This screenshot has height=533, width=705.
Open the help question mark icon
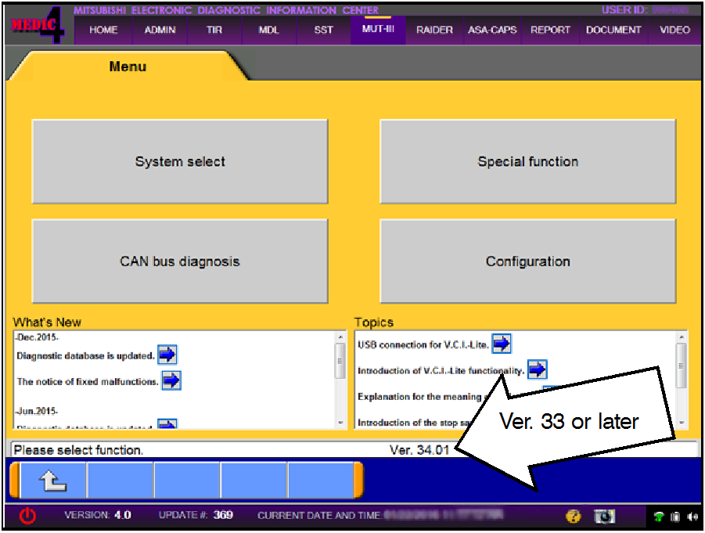click(x=573, y=516)
